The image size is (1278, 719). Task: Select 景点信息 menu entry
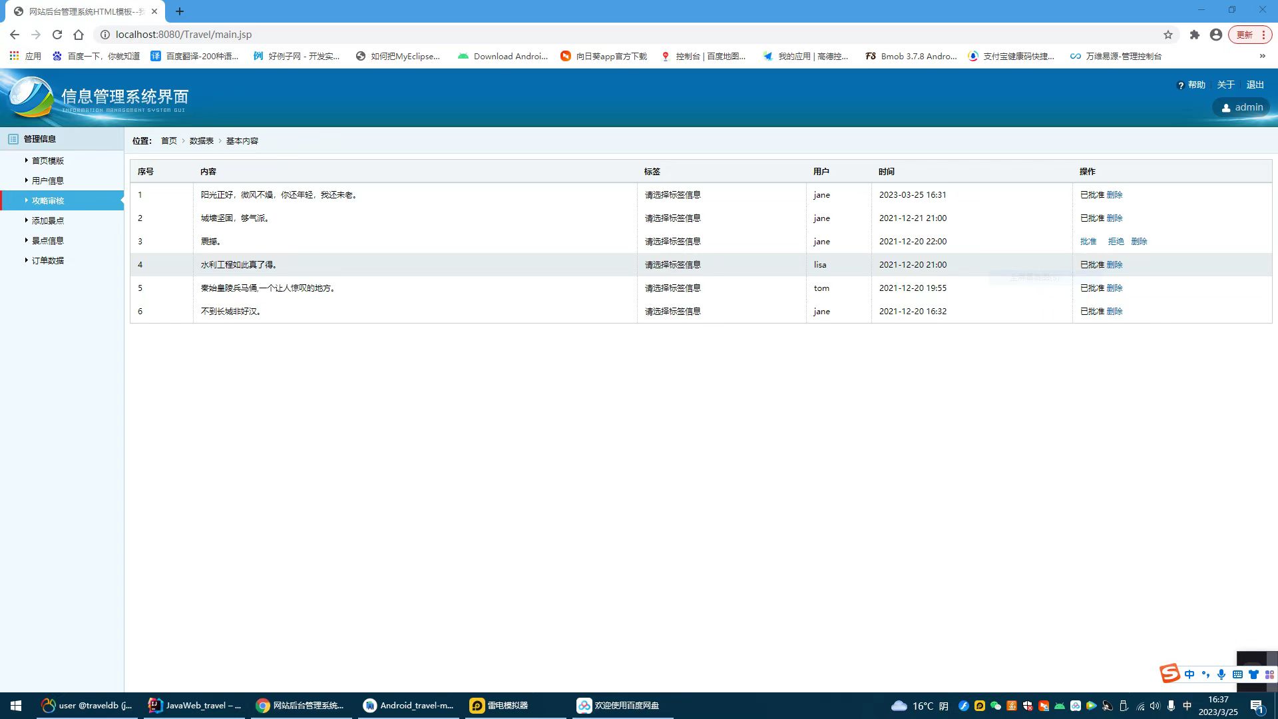pos(47,240)
